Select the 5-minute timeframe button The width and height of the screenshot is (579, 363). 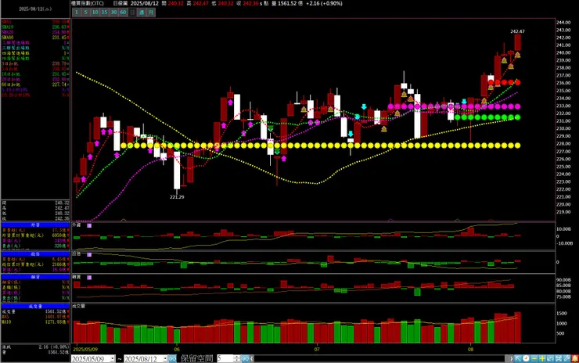pyautogui.click(x=85, y=13)
